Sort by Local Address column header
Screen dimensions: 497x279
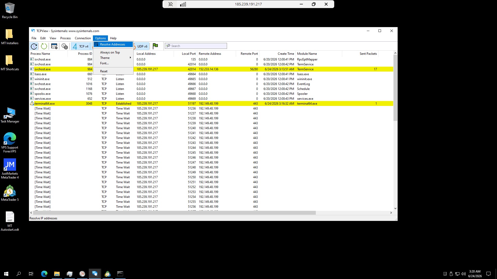[154, 54]
